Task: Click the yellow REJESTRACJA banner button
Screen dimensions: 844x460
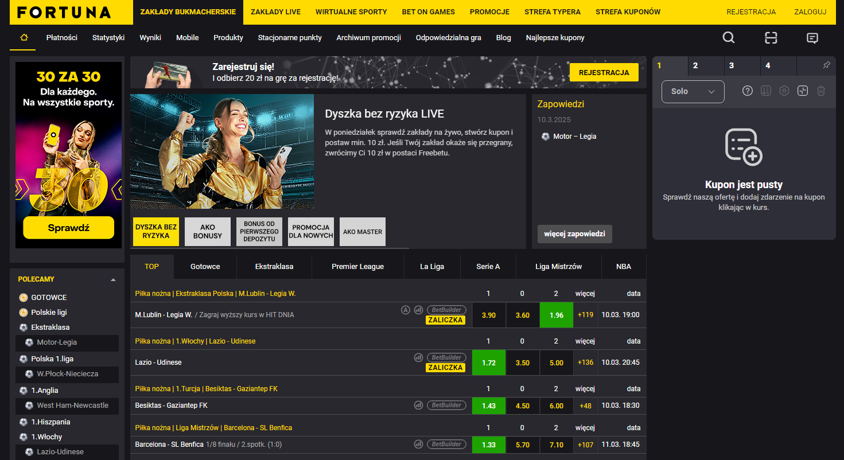Action: (x=604, y=72)
